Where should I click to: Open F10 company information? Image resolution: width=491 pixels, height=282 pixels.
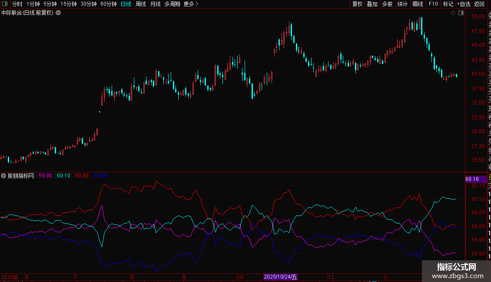point(433,4)
